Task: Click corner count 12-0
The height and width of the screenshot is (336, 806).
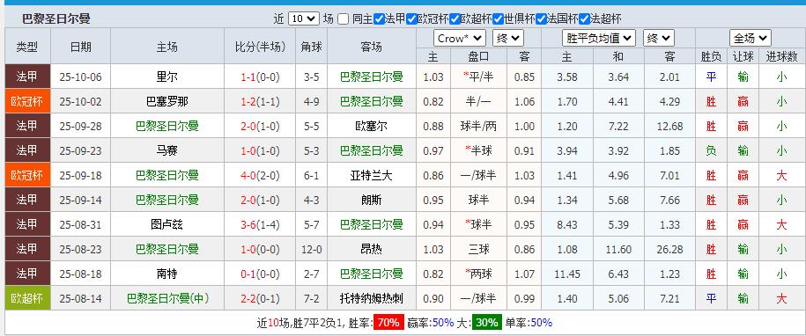Action: pos(311,249)
